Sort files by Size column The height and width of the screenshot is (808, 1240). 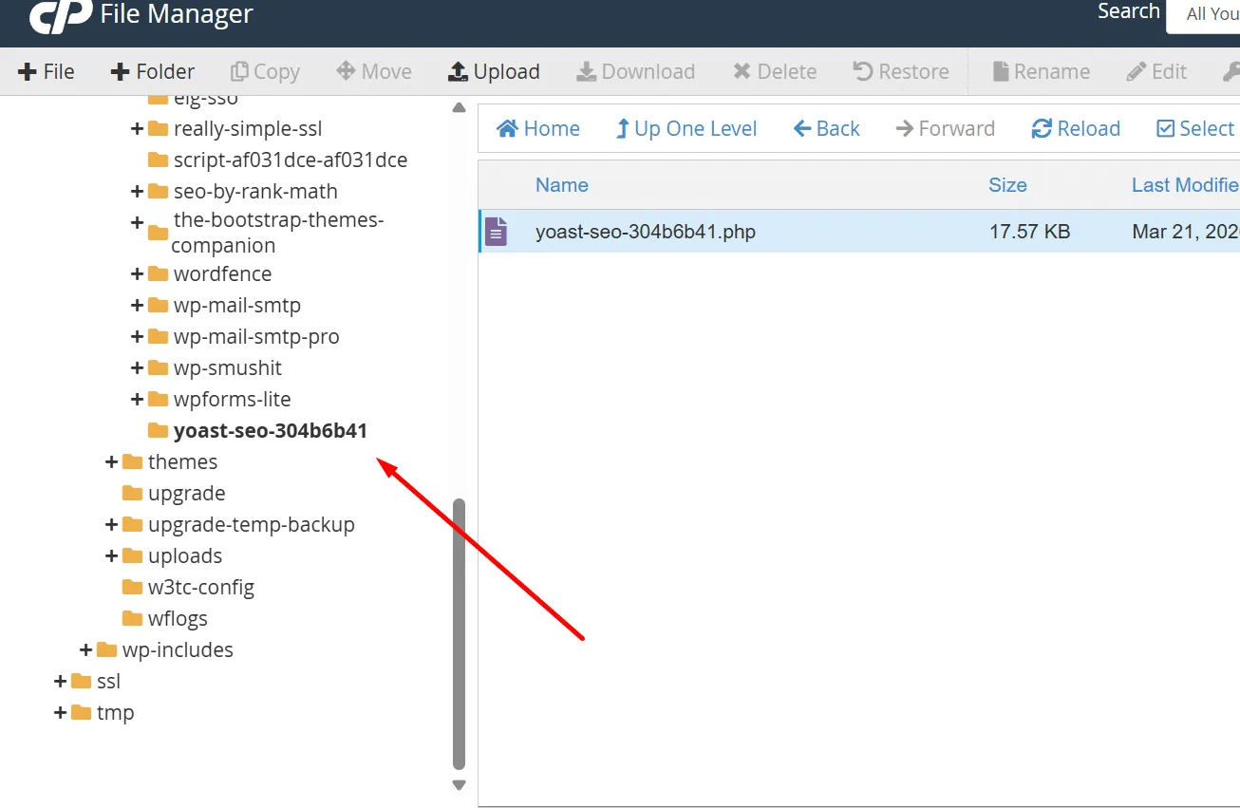(x=1007, y=185)
